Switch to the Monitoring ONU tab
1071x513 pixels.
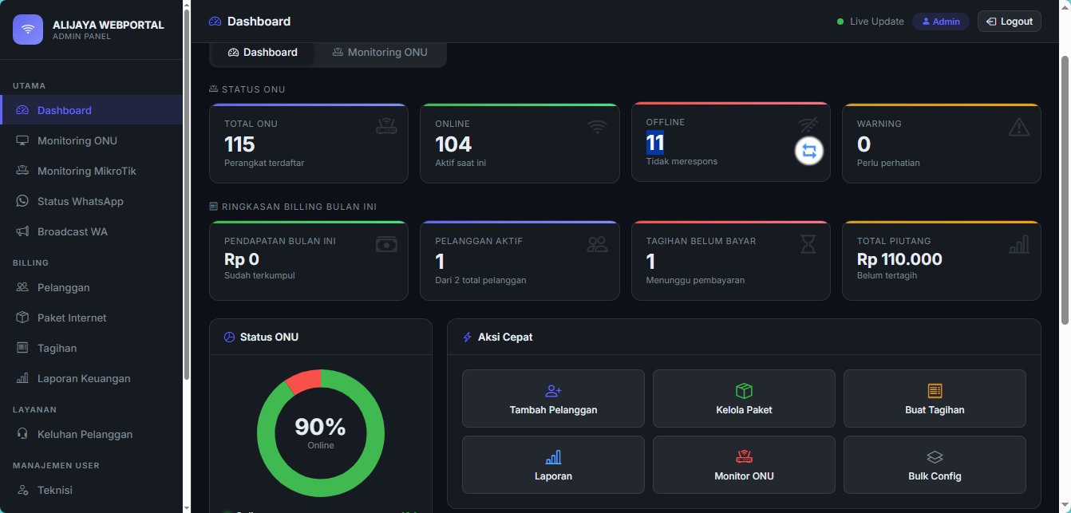(x=380, y=53)
